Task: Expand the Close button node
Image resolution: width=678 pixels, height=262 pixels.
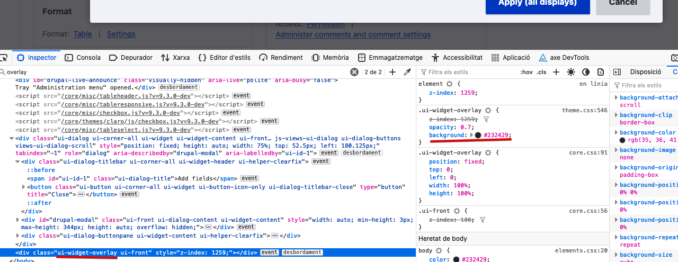Action: 24,187
